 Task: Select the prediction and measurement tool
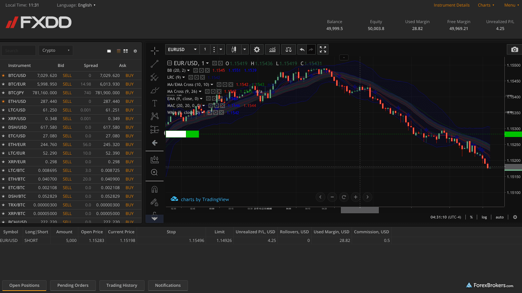click(x=155, y=130)
